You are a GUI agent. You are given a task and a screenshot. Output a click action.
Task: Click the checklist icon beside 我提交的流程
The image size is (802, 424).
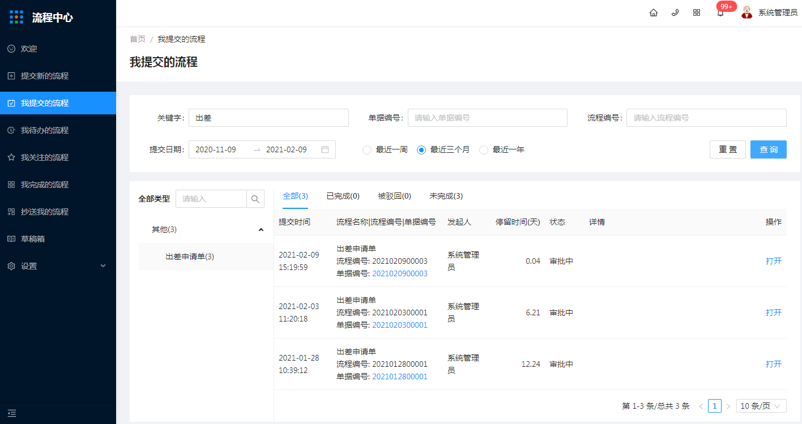click(x=11, y=103)
